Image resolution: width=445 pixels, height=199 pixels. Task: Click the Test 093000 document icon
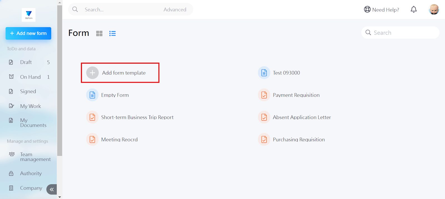pos(264,73)
